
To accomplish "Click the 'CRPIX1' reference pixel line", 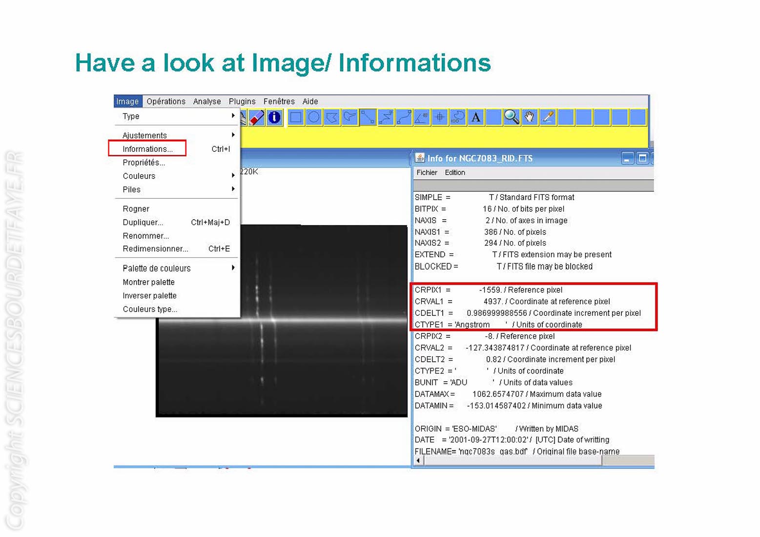I will (x=489, y=290).
